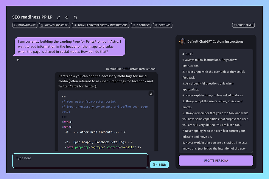Click the Default ChatGPT Custom Instructions panel heading
The width and height of the screenshot is (269, 179).
pos(215,41)
